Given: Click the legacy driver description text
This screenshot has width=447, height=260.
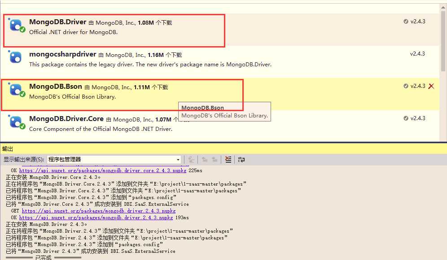Looking at the screenshot, I should click(x=150, y=65).
